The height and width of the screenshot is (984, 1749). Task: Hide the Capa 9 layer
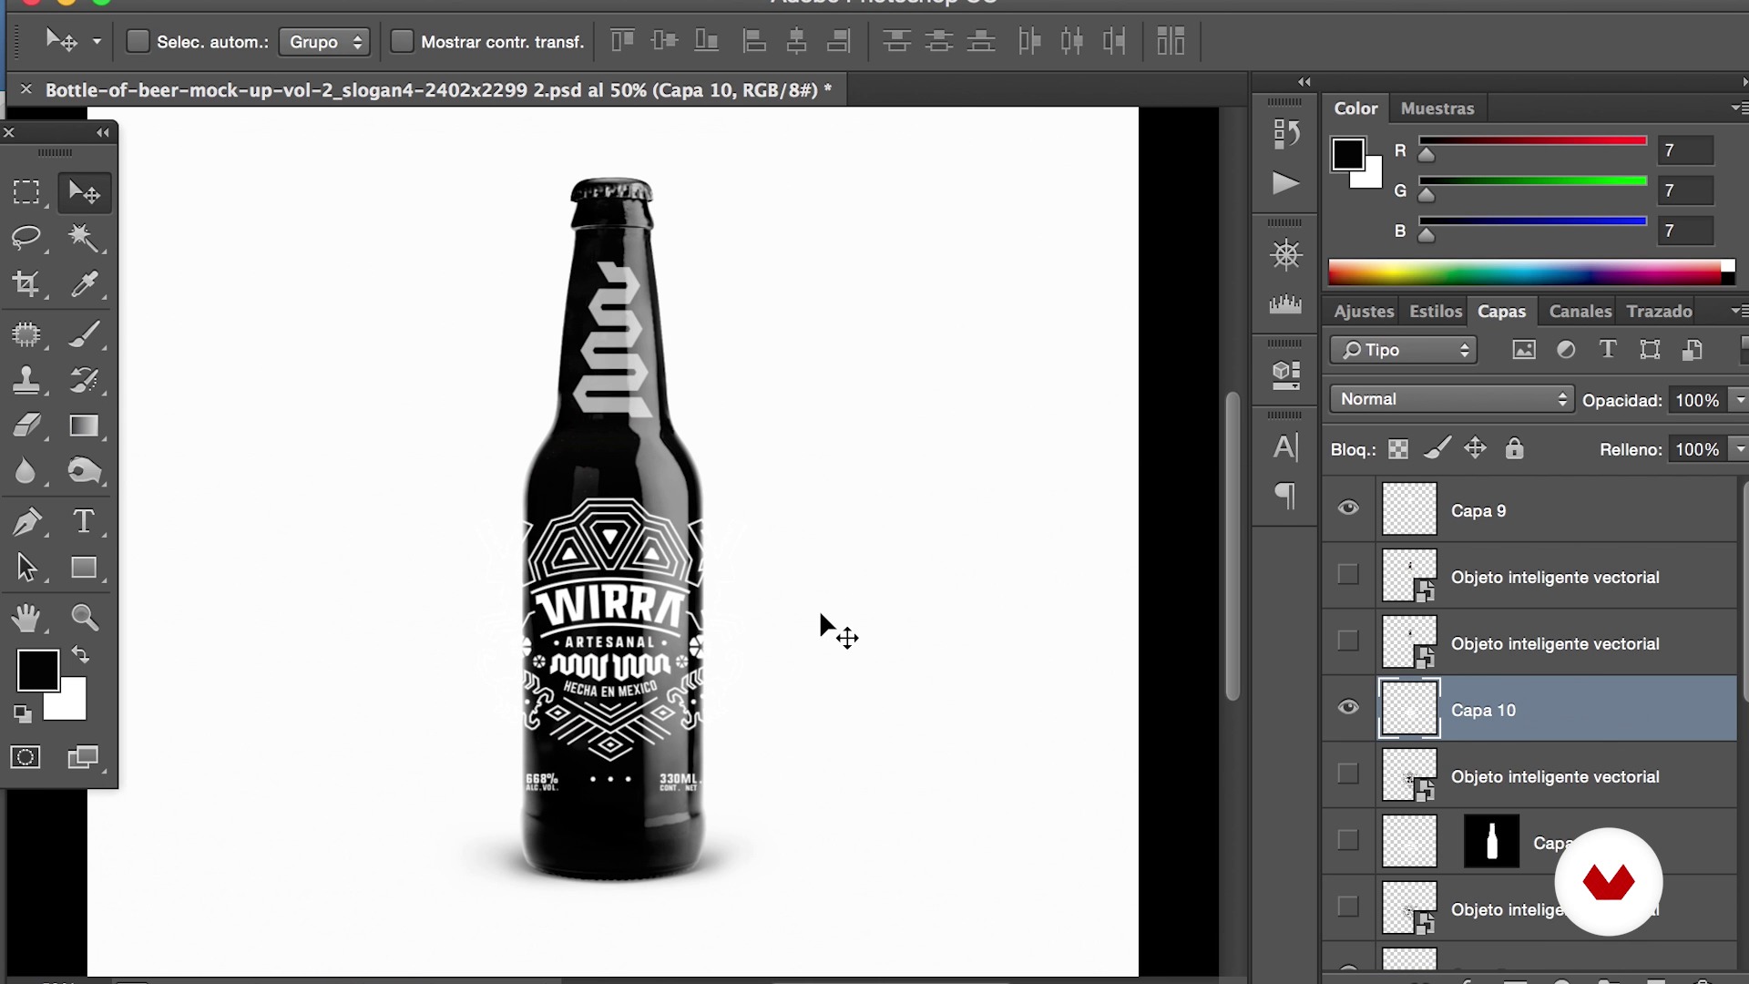pos(1348,507)
